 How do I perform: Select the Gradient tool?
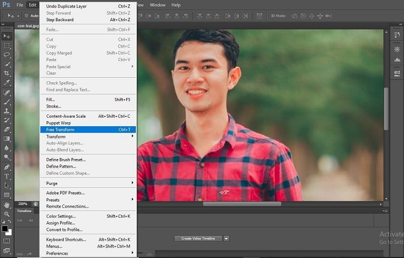pyautogui.click(x=7, y=138)
